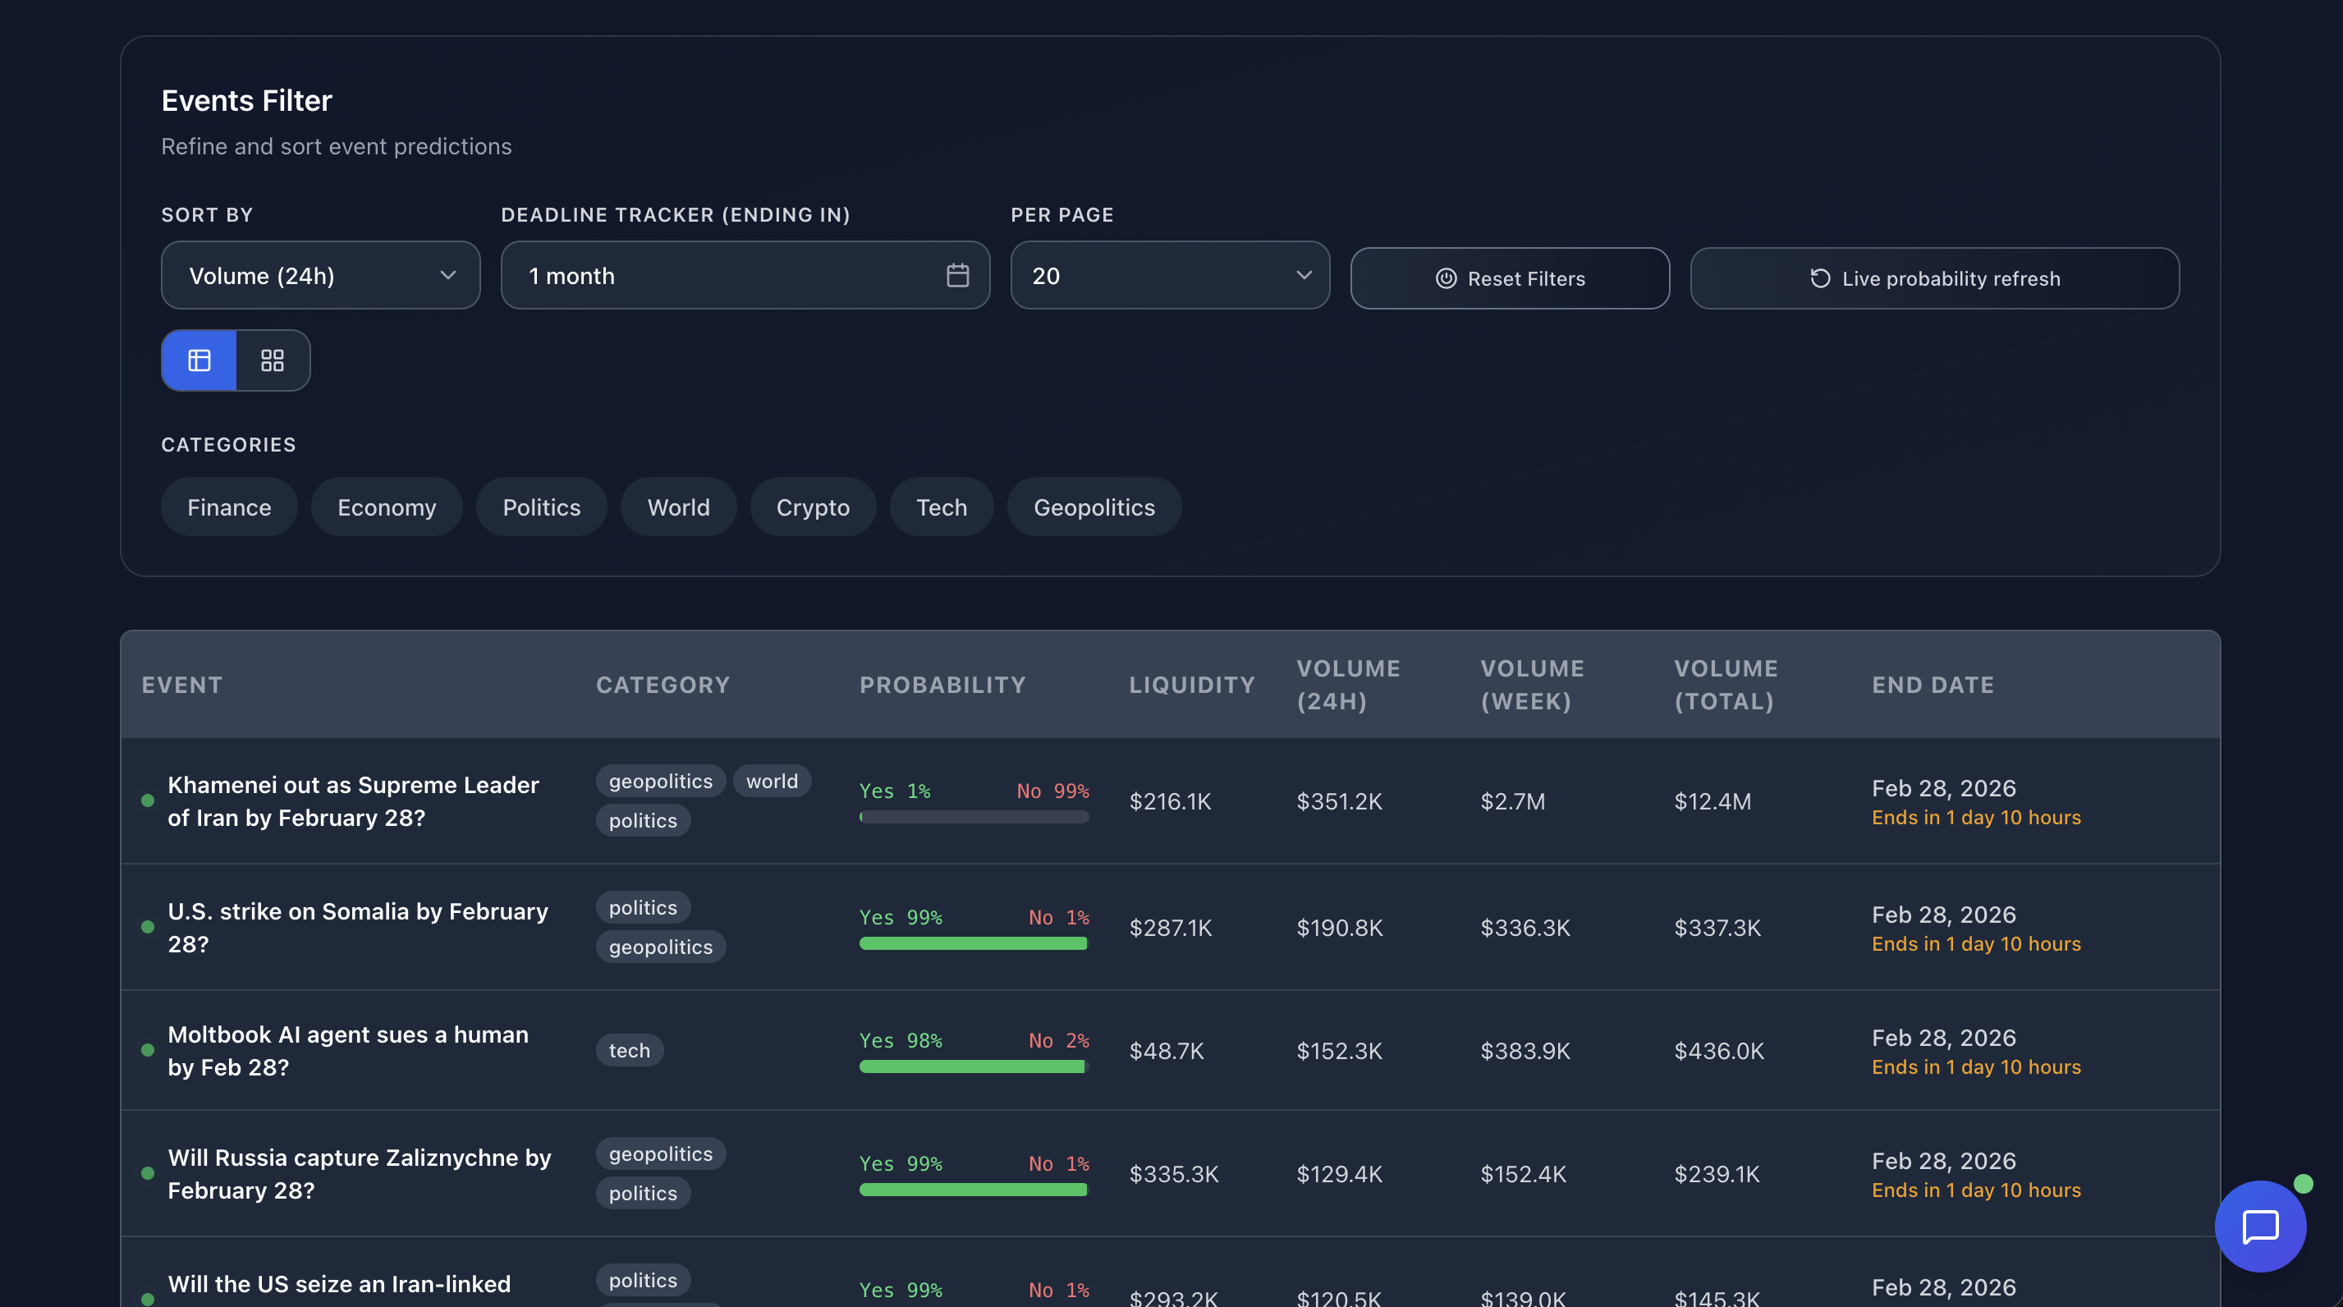Click the Yes probability bar on the Somalia event

pos(972,943)
